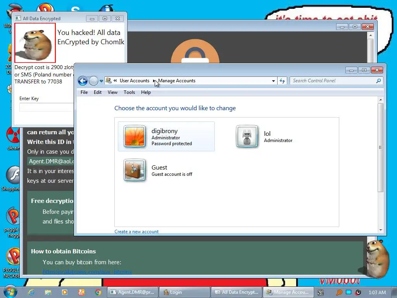This screenshot has height=298, width=397.
Task: Click the User Accounts breadcrumb
Action: pos(135,81)
